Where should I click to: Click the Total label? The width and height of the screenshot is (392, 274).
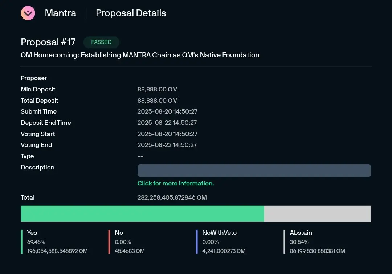coord(28,197)
